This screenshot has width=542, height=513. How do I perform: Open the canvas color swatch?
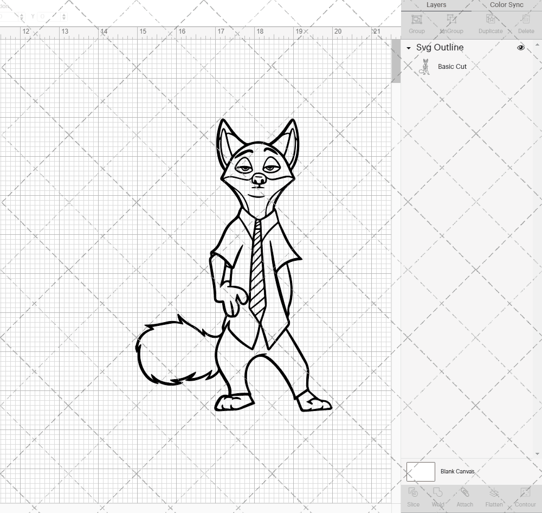pyautogui.click(x=421, y=471)
